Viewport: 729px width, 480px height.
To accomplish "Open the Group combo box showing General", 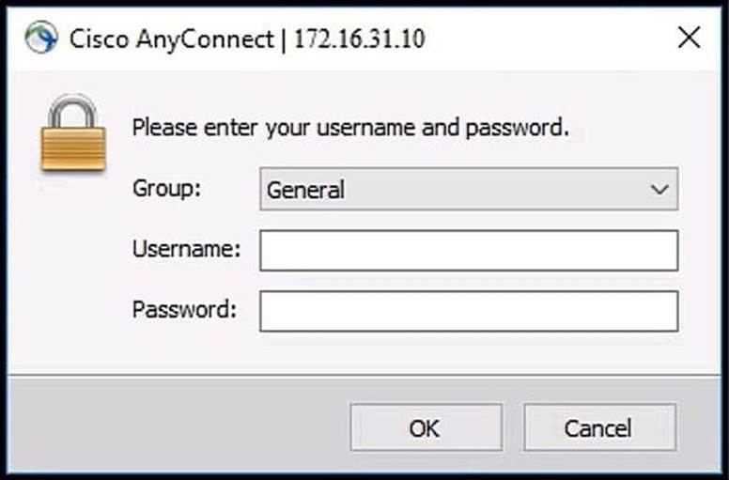I will pos(451,190).
